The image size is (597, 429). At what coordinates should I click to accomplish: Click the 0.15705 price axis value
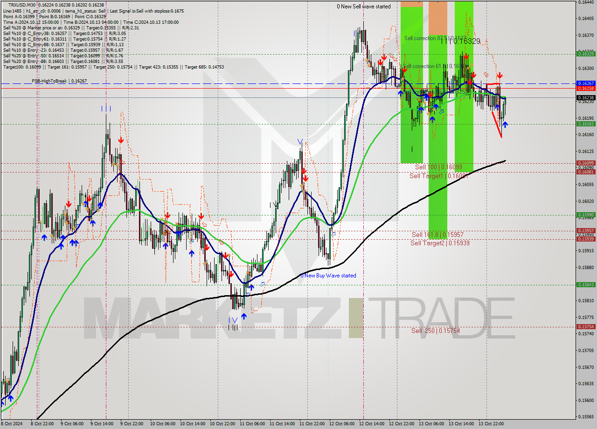[586, 350]
